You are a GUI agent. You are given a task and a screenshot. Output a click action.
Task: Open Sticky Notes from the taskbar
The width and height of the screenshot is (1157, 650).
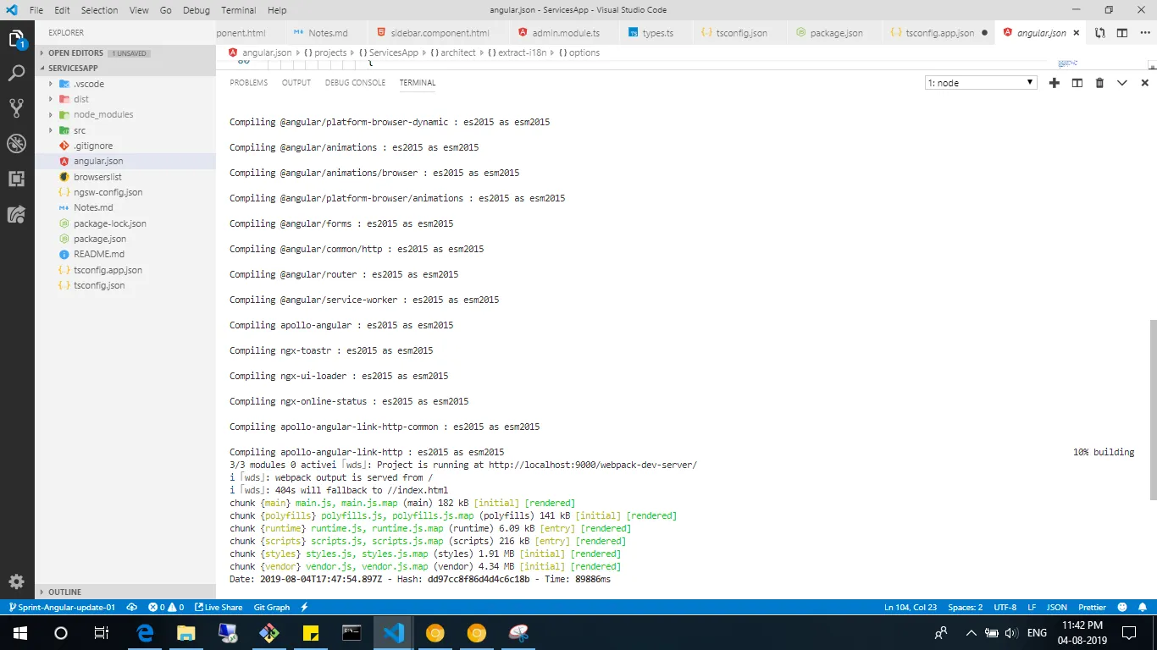pyautogui.click(x=310, y=632)
